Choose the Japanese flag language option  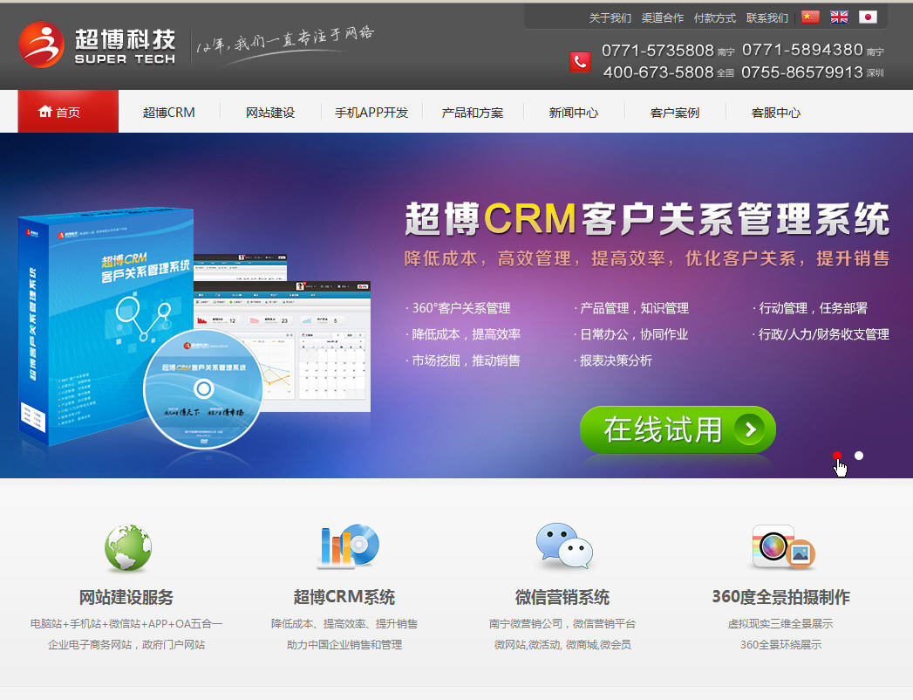pos(868,17)
